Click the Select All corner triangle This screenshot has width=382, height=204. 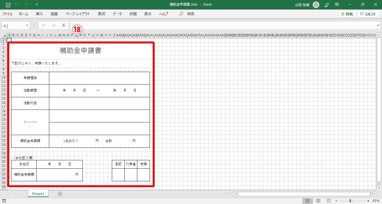click(4, 35)
